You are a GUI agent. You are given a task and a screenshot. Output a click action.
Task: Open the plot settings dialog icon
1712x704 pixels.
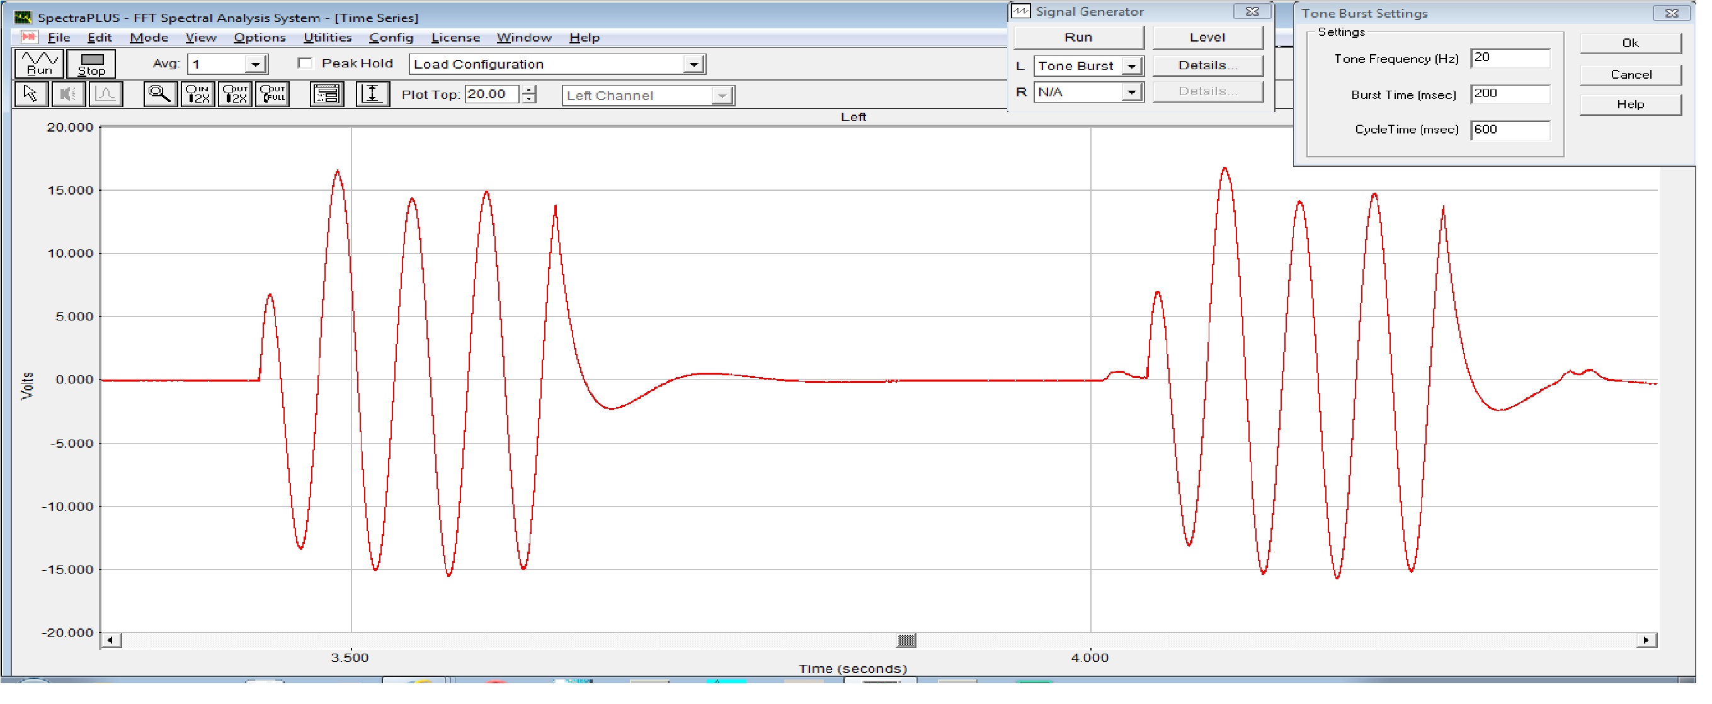coord(327,94)
